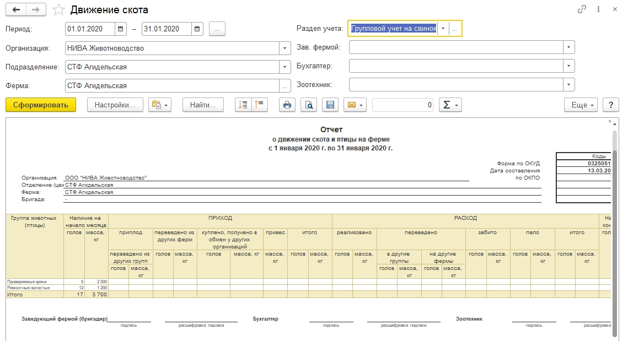Viewport: 628px width, 341px height.
Task: Click the Зоотехник input field
Action: pyautogui.click(x=456, y=85)
